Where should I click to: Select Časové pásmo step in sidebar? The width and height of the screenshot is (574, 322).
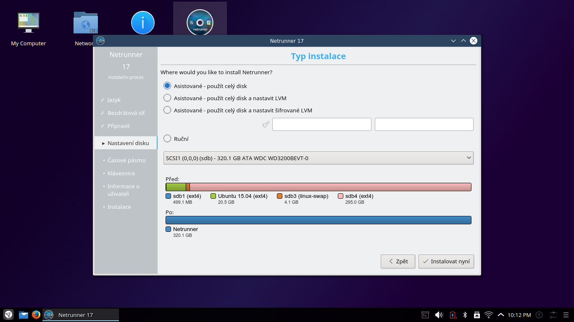coord(126,161)
